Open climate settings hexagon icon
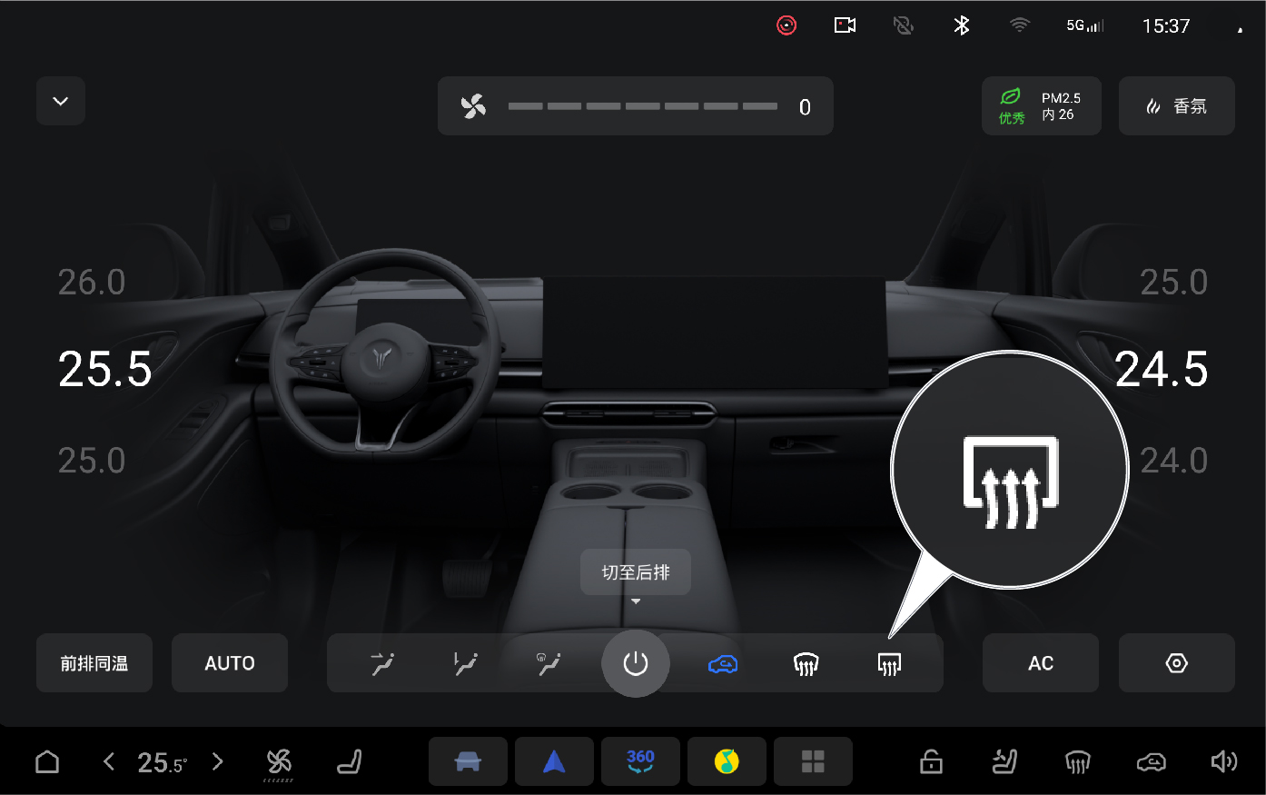The height and width of the screenshot is (795, 1266). [1176, 663]
